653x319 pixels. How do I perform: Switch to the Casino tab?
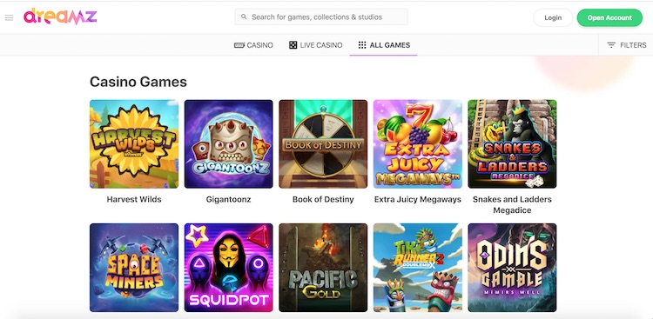(253, 45)
